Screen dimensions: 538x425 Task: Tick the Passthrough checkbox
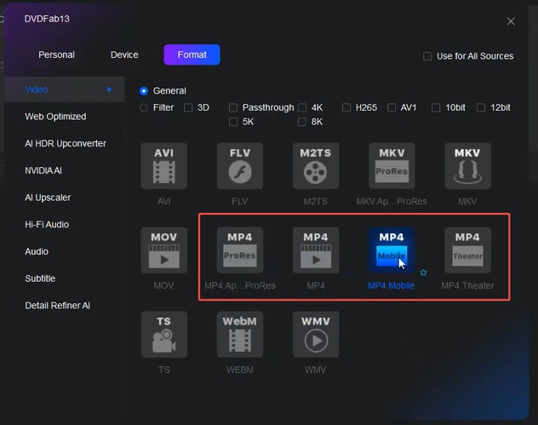pos(233,108)
